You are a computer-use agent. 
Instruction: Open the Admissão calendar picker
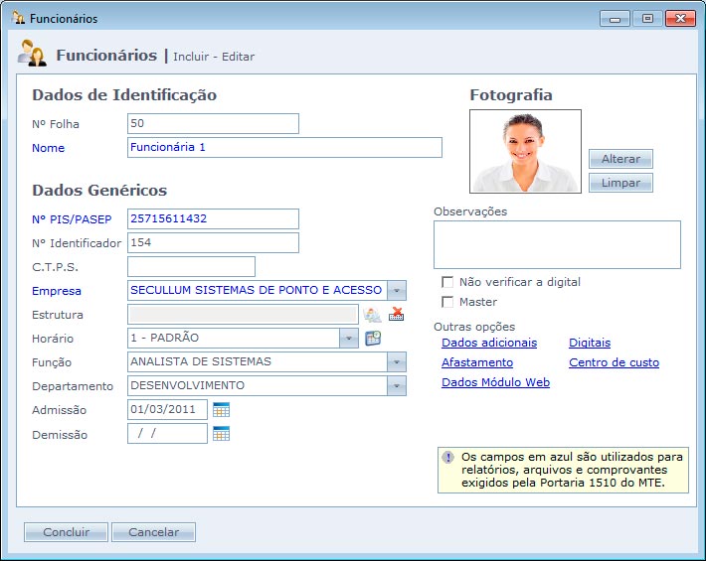221,410
